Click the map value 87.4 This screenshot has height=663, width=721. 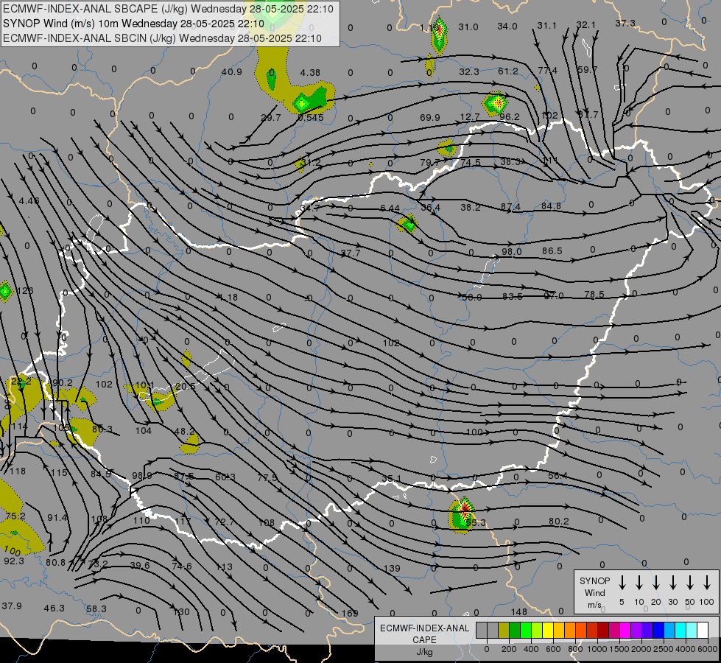(x=510, y=207)
